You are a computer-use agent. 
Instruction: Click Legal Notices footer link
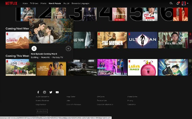[41, 104]
